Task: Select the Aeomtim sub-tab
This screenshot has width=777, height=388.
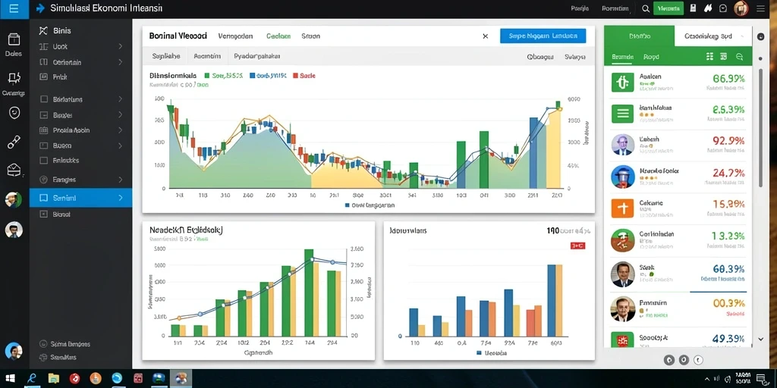Action: click(x=207, y=56)
